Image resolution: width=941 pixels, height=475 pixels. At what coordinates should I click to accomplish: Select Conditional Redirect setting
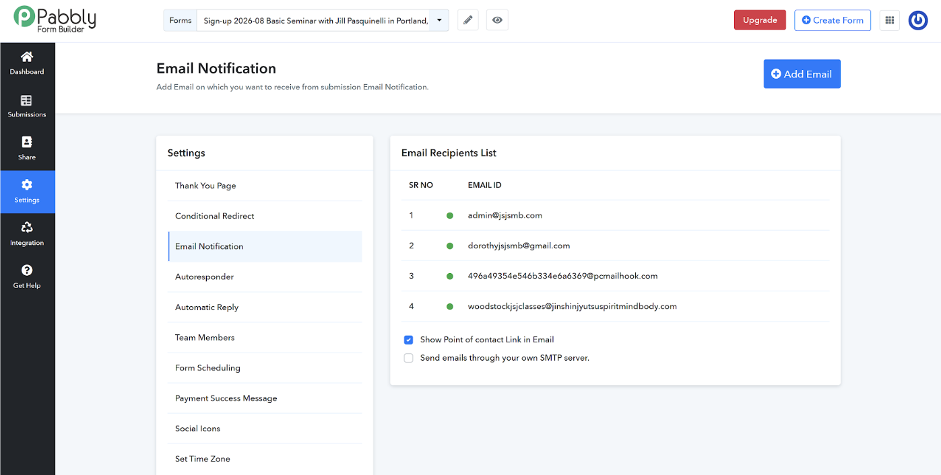pyautogui.click(x=265, y=216)
